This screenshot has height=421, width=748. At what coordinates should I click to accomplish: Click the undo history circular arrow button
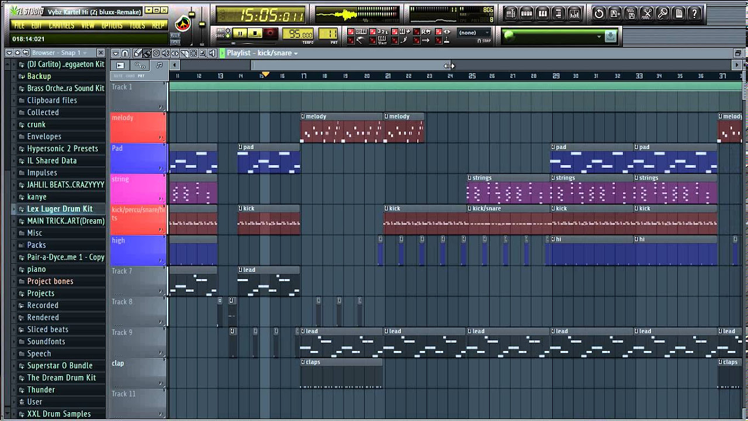[599, 13]
